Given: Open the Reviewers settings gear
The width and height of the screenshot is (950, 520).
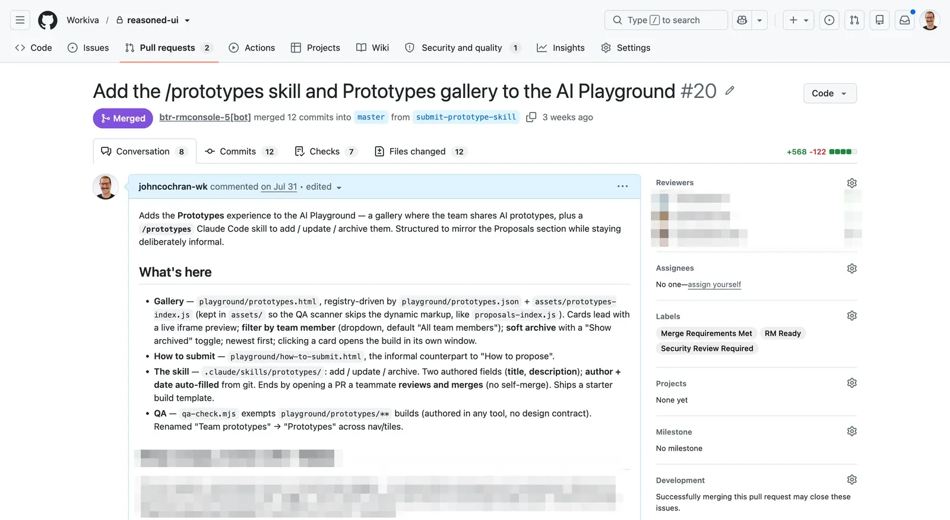Looking at the screenshot, I should tap(851, 183).
